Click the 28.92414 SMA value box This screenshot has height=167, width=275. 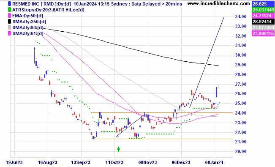coord(263,22)
